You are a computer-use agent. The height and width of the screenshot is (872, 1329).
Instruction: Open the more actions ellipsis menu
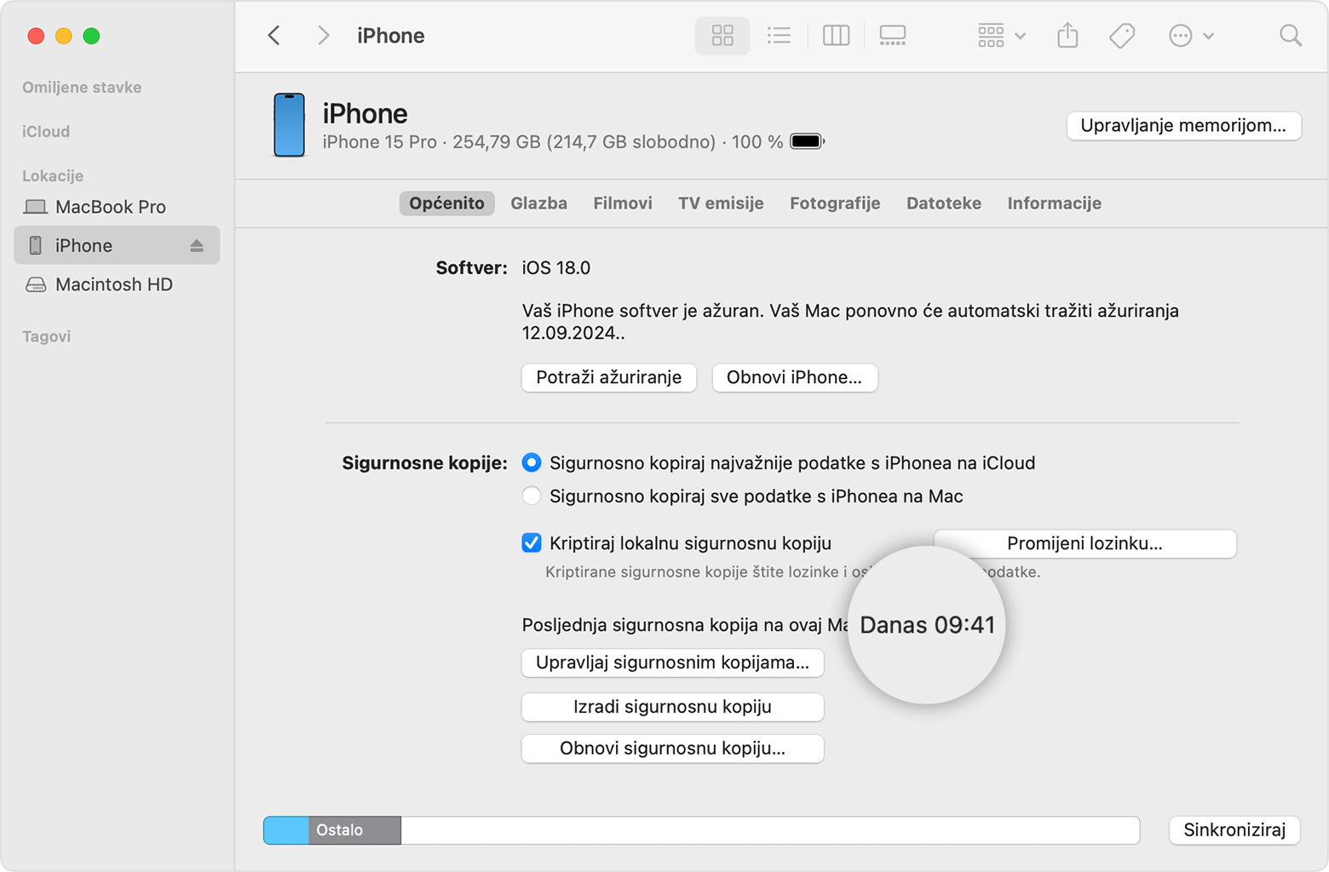pyautogui.click(x=1190, y=35)
